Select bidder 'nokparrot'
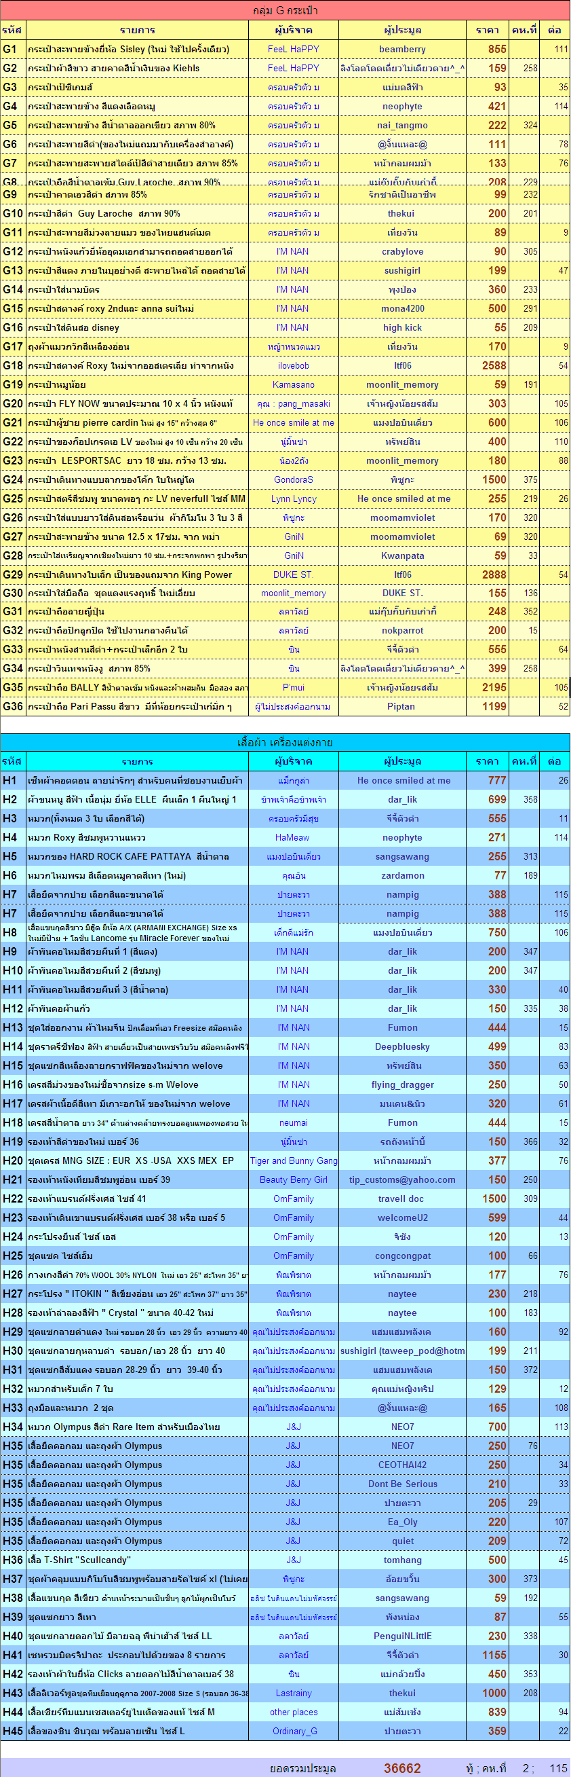571x1777 pixels. pyautogui.click(x=402, y=631)
